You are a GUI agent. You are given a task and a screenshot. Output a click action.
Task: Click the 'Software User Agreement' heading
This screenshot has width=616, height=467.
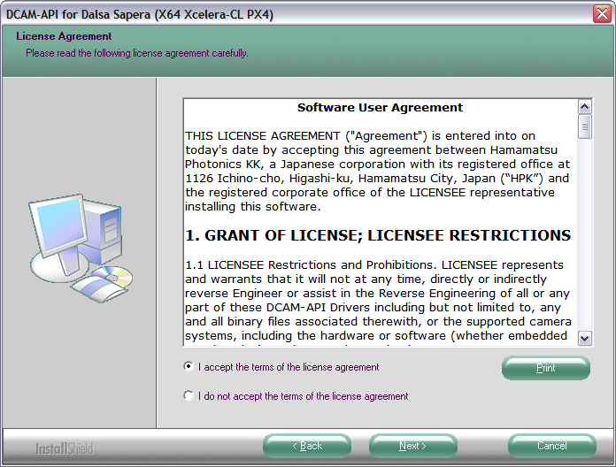point(380,108)
